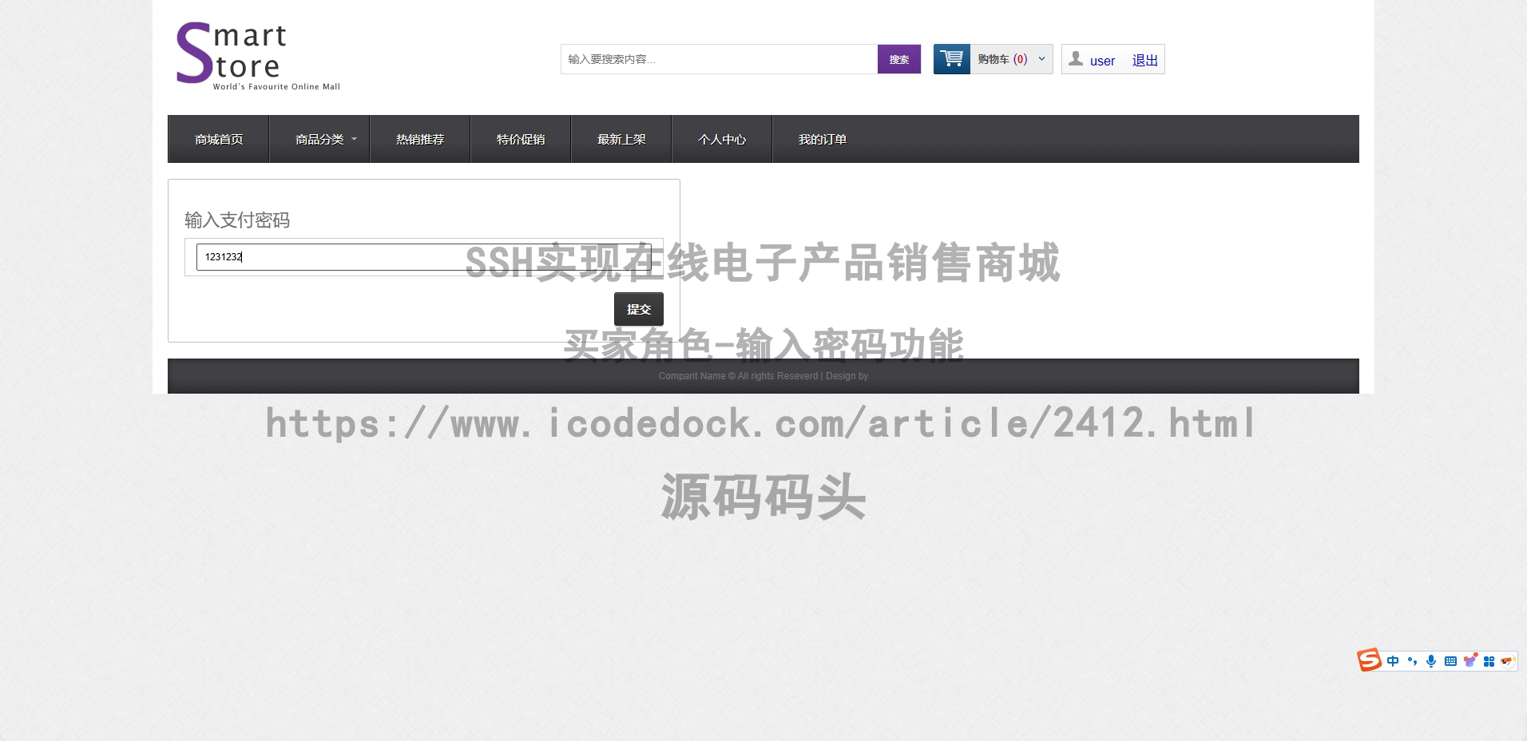Click the Smart Store logo
This screenshot has height=741, width=1527.
pyautogui.click(x=258, y=56)
